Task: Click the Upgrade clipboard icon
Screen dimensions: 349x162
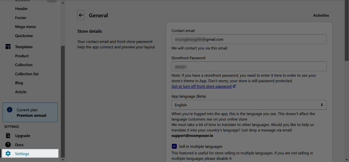Action: click(8, 135)
